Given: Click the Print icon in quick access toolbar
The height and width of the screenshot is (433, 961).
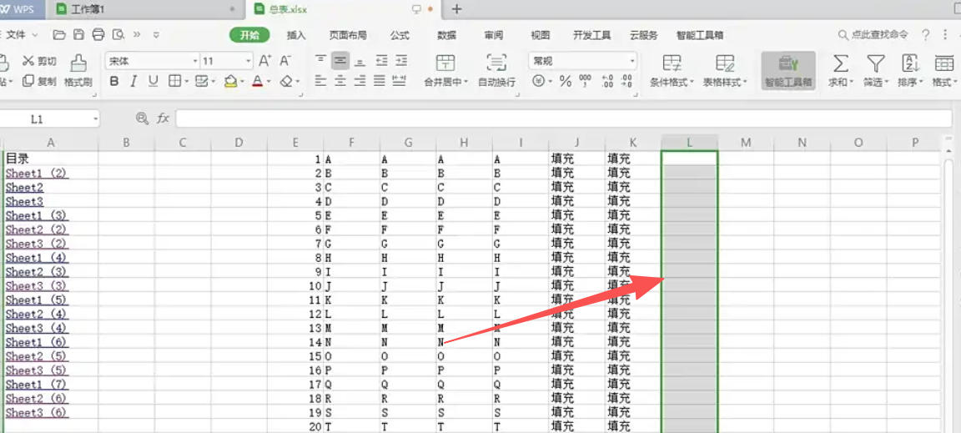Looking at the screenshot, I should pos(98,35).
